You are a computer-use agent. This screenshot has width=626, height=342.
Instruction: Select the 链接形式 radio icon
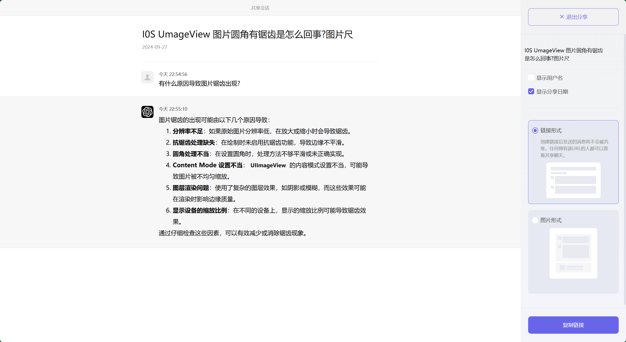535,131
